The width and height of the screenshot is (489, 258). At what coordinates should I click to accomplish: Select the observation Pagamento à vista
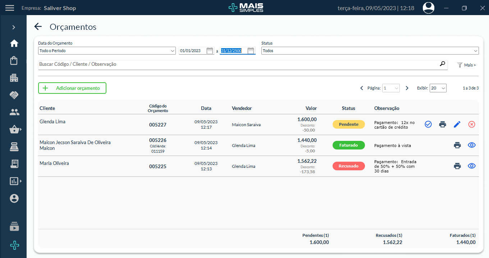[393, 146]
